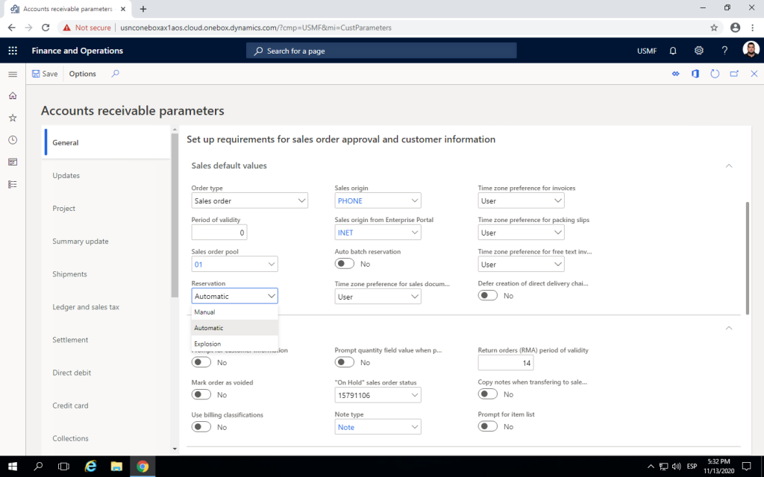Open page in new window via pop-out icon
This screenshot has width=764, height=477.
733,73
